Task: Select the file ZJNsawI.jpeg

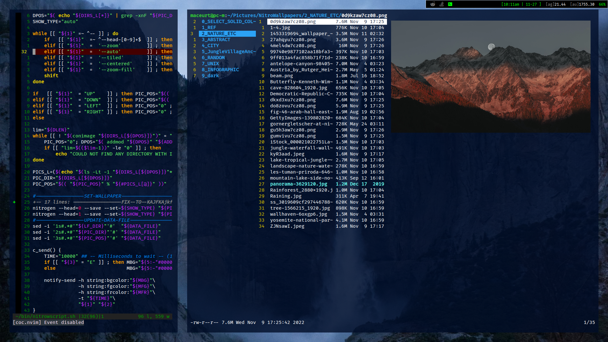Action: point(327,226)
